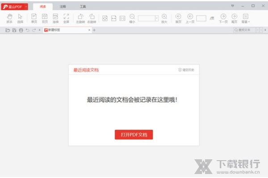
Task: Click the skin/shirt icon in the title bar
Action: pos(232,6)
